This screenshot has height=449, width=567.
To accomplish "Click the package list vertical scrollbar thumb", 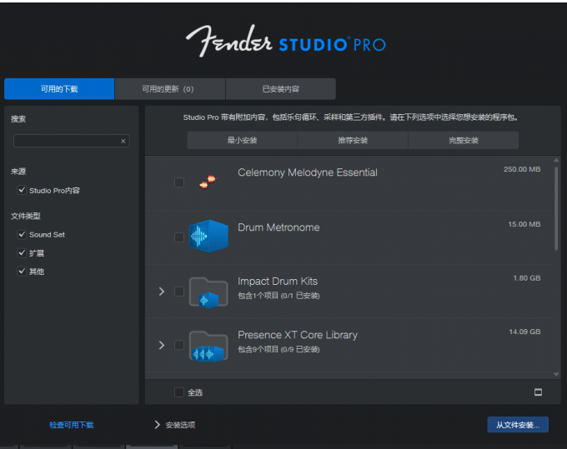I will [556, 207].
